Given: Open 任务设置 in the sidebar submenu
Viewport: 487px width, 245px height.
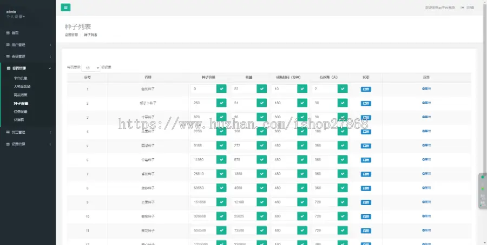Looking at the screenshot, I should [x=21, y=111].
